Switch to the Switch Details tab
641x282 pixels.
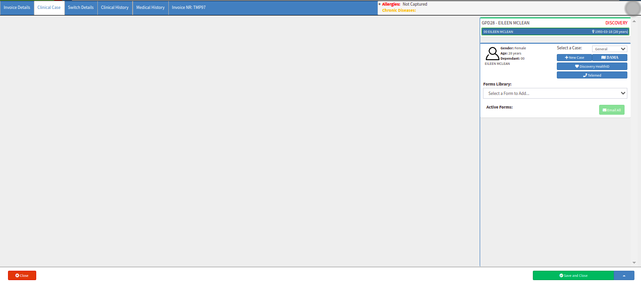click(x=81, y=8)
